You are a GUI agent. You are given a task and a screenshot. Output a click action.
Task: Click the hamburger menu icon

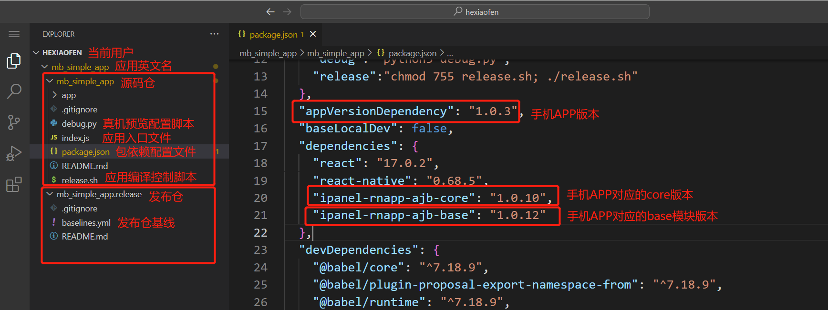[14, 34]
